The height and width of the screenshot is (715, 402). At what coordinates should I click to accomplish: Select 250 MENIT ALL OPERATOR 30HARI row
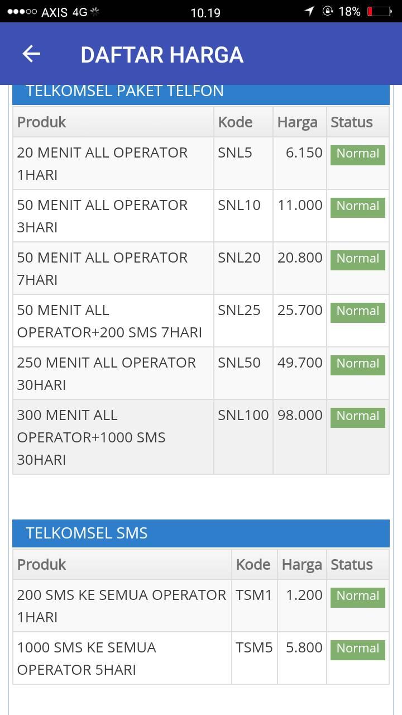click(201, 373)
